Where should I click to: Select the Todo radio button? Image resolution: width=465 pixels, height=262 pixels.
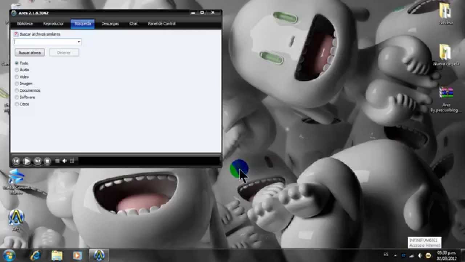click(x=17, y=63)
